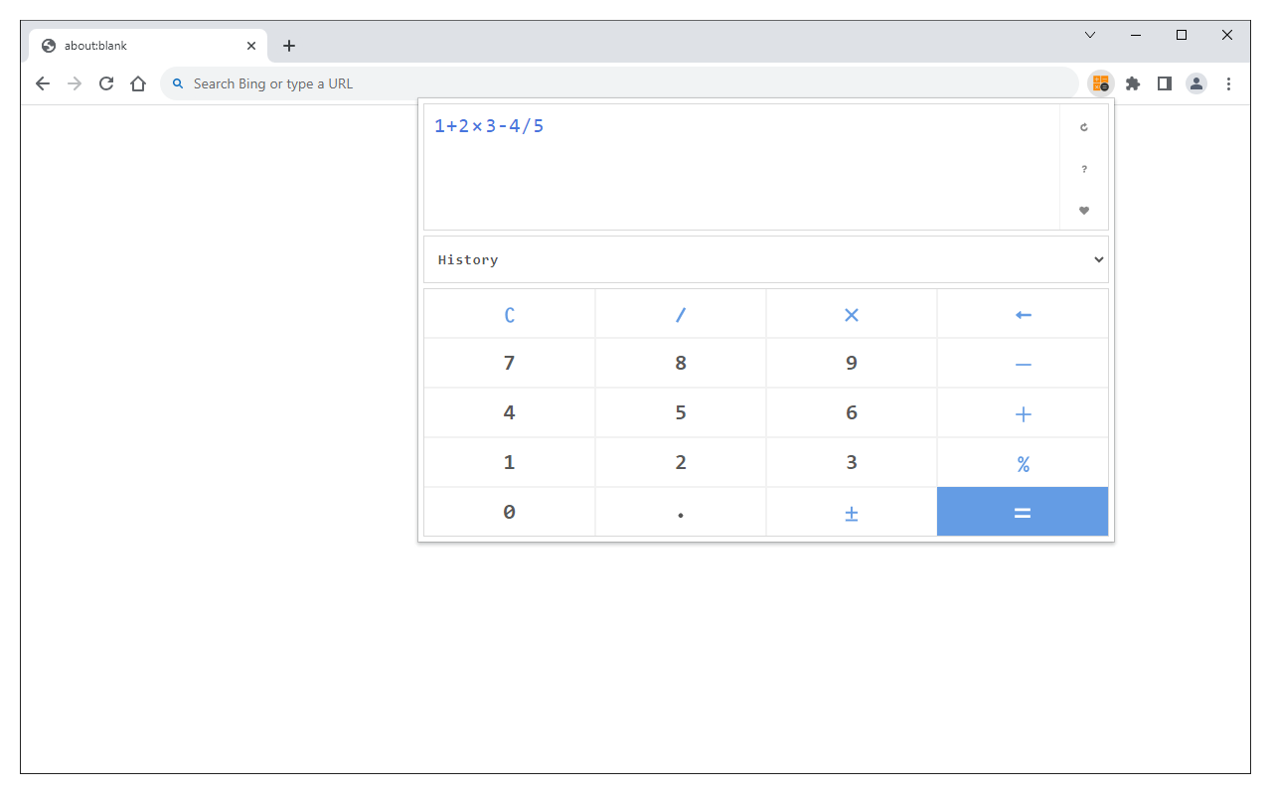Open the calculator extension icon in the toolbar
Image resolution: width=1272 pixels, height=795 pixels.
pyautogui.click(x=1100, y=83)
